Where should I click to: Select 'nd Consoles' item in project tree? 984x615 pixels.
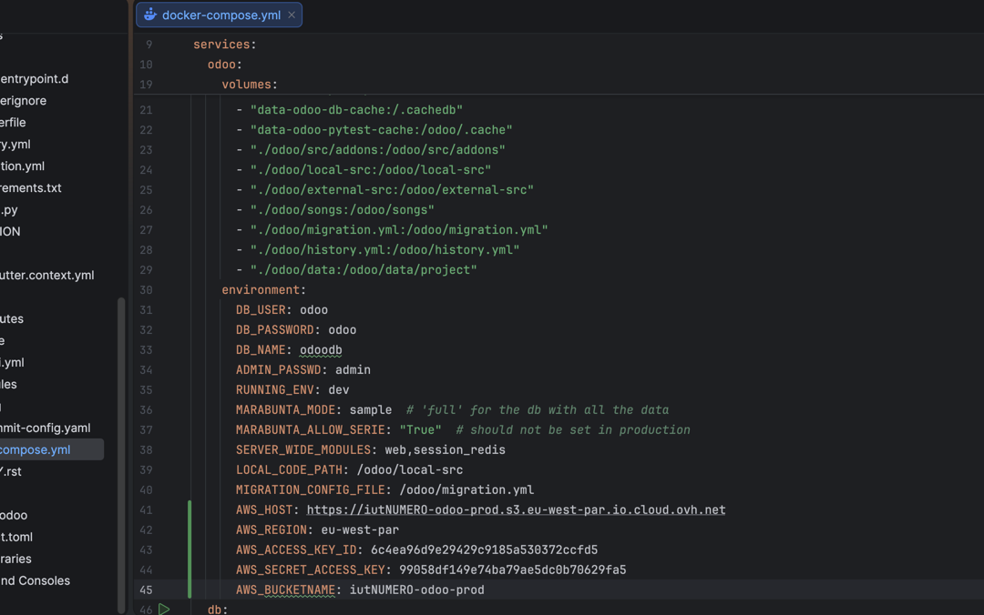(35, 580)
